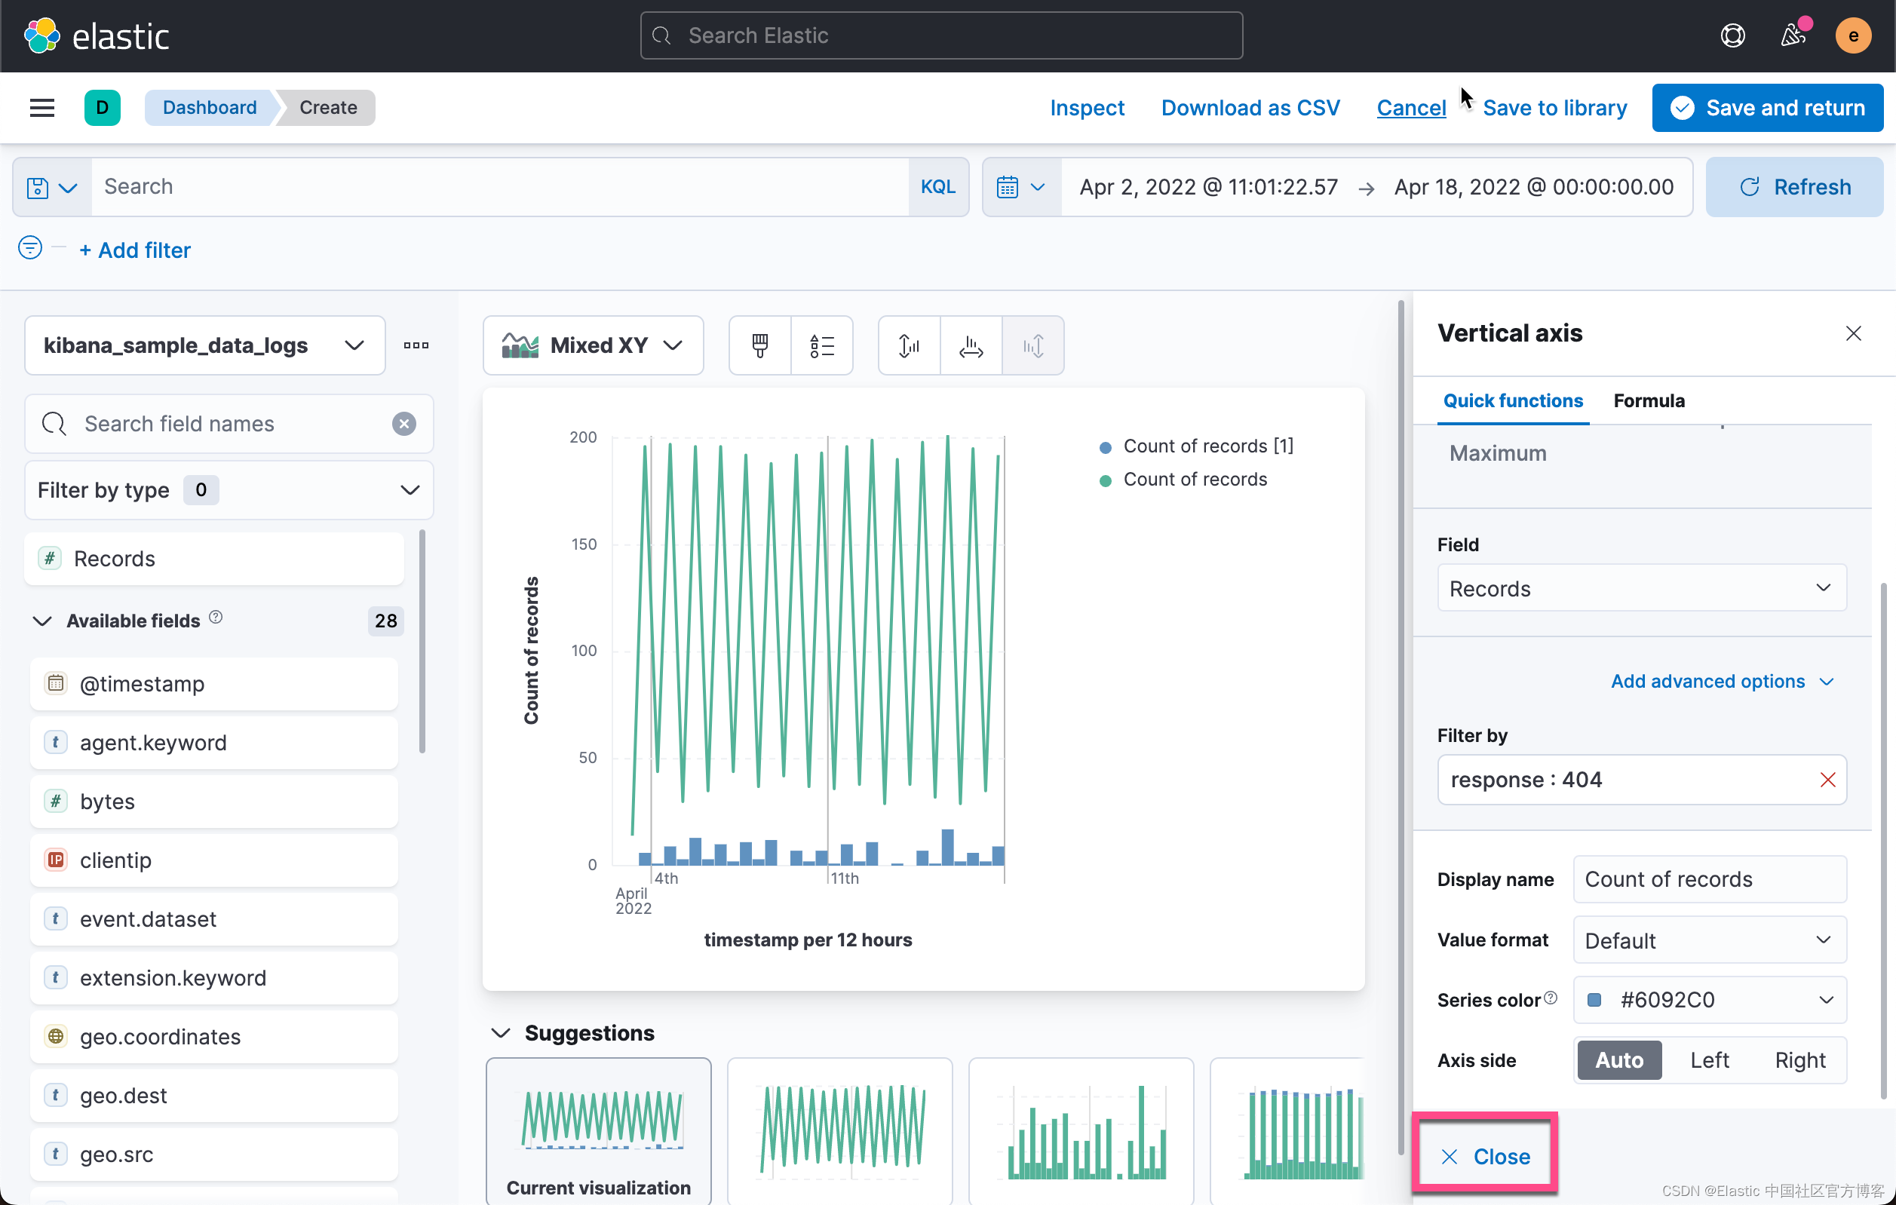Click the visual options brush icon
The height and width of the screenshot is (1205, 1896).
(759, 345)
